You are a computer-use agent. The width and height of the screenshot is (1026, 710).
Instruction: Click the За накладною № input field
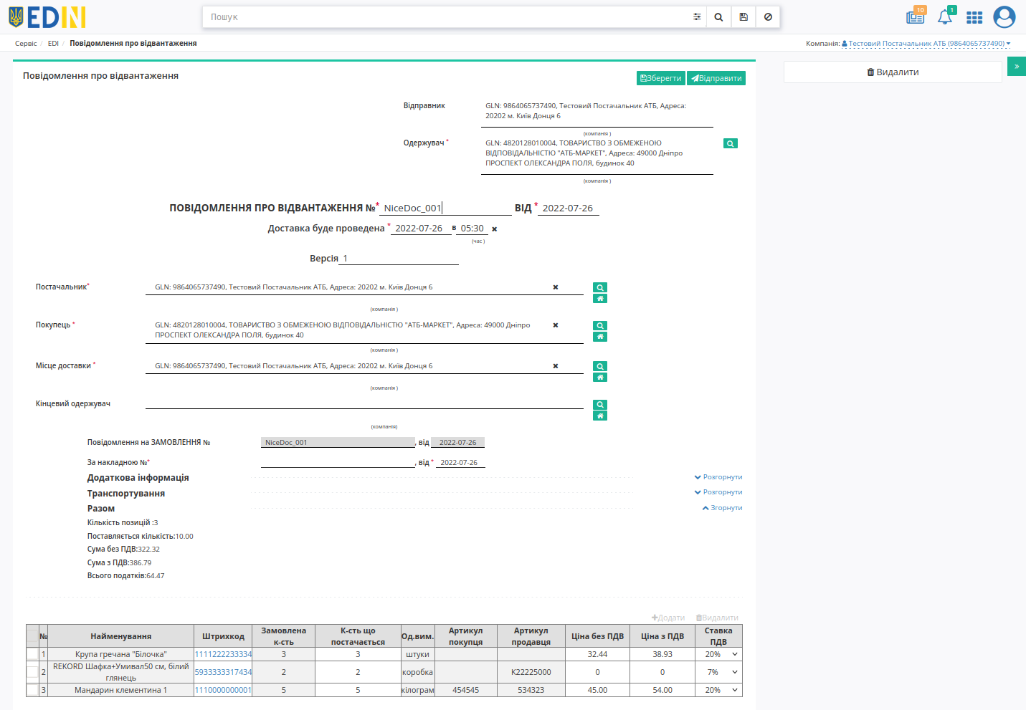[x=338, y=462]
